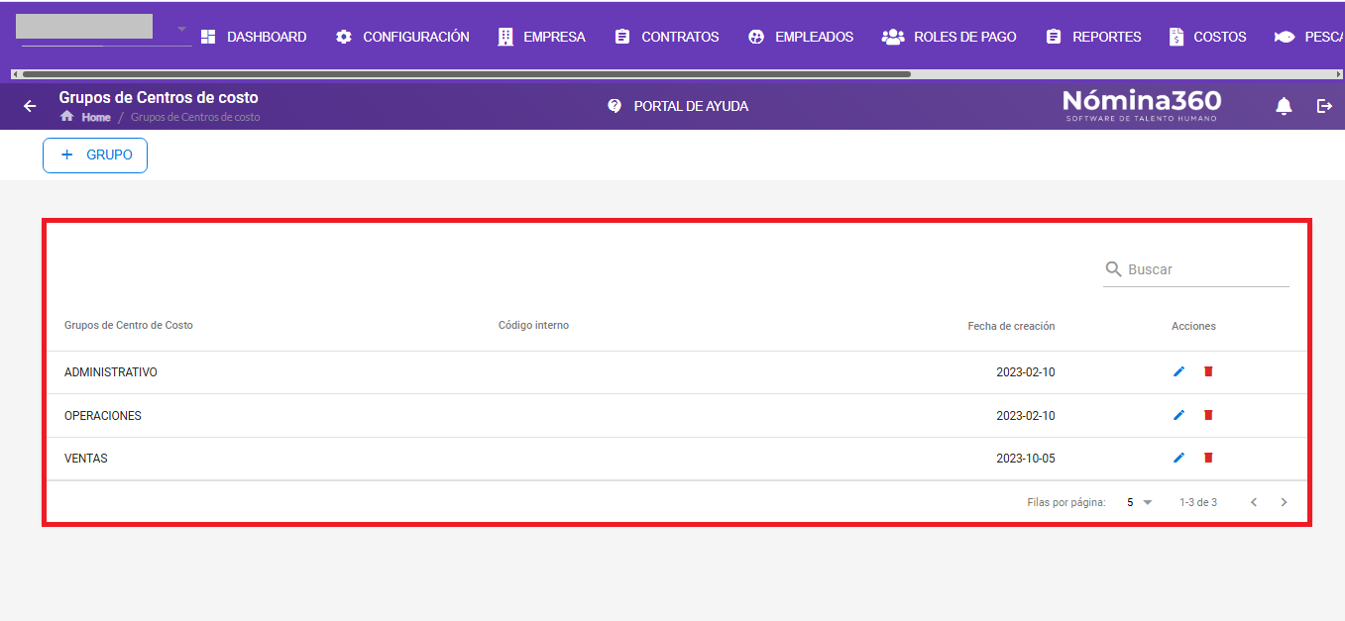1345x621 pixels.
Task: Open the EMPRESA menu
Action: point(541,37)
